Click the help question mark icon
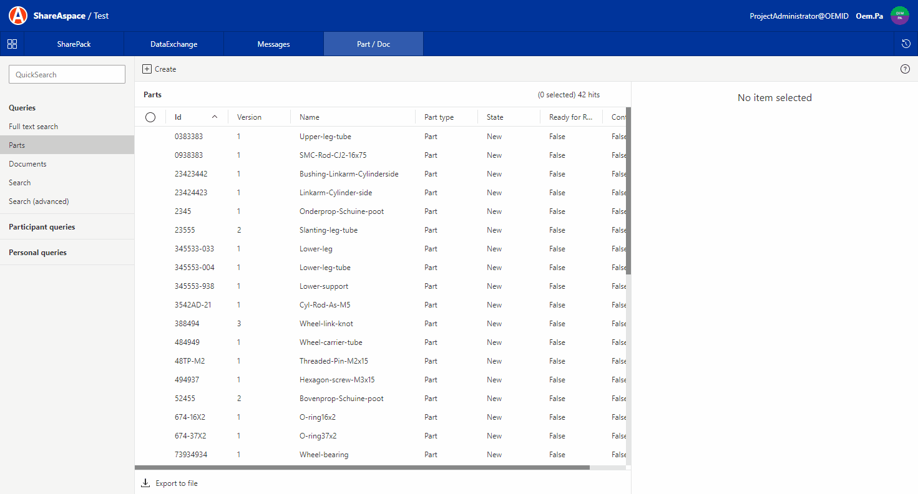The height and width of the screenshot is (494, 918). coord(905,69)
